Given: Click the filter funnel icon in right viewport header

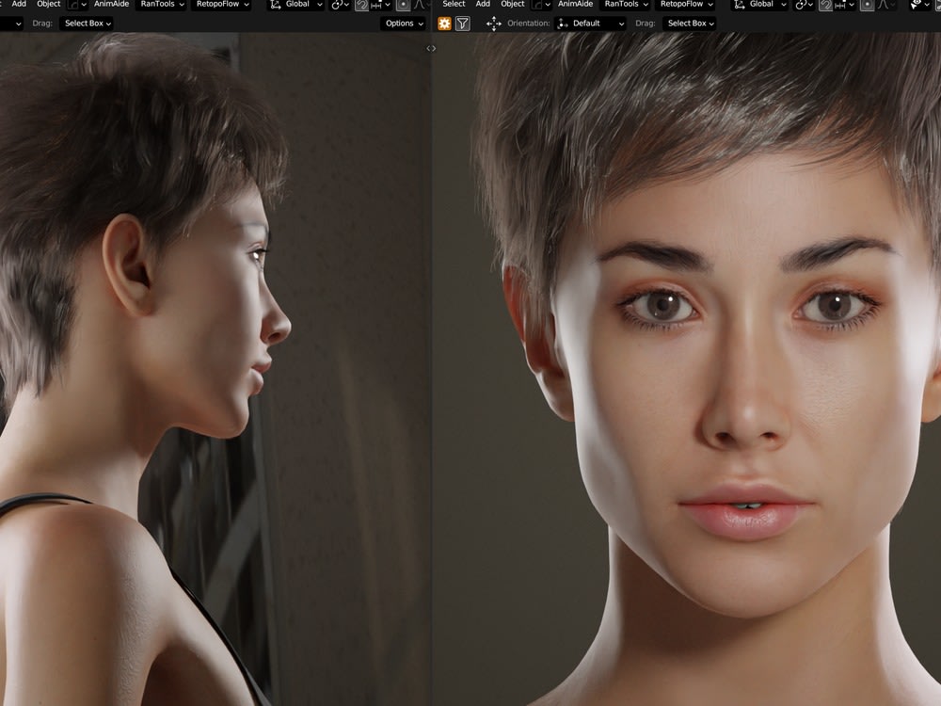Looking at the screenshot, I should tap(462, 24).
